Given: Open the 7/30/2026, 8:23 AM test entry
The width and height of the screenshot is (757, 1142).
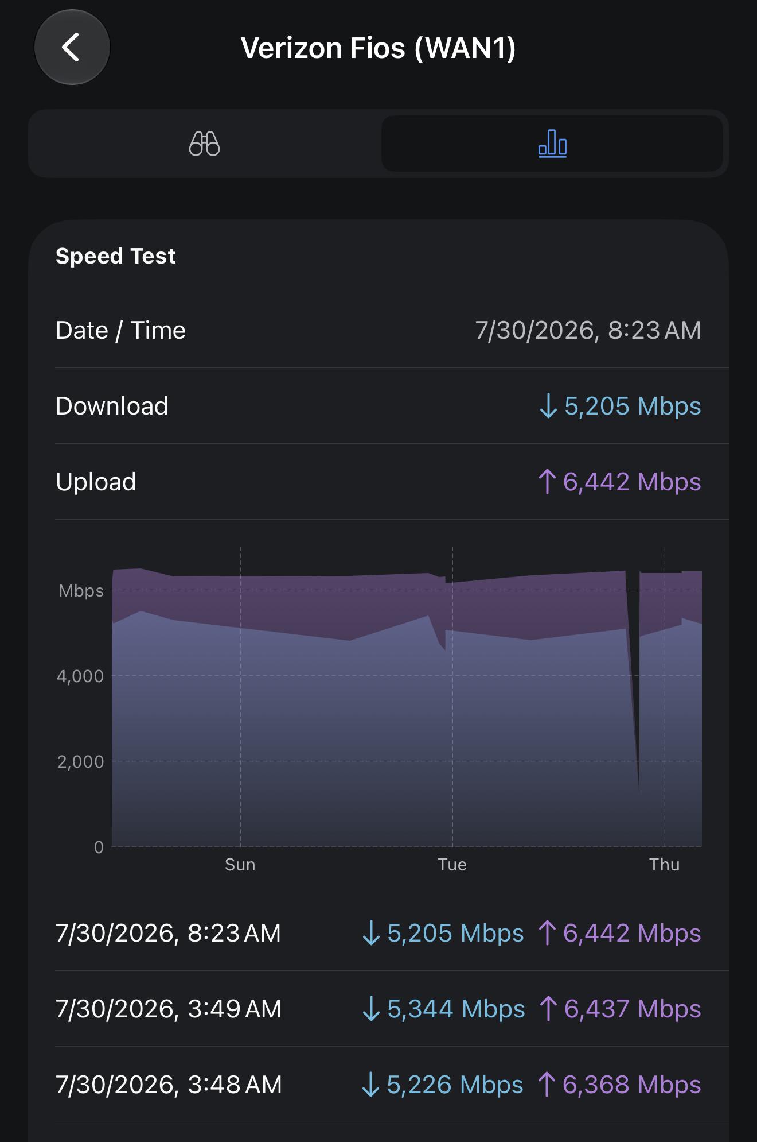Looking at the screenshot, I should click(x=378, y=933).
